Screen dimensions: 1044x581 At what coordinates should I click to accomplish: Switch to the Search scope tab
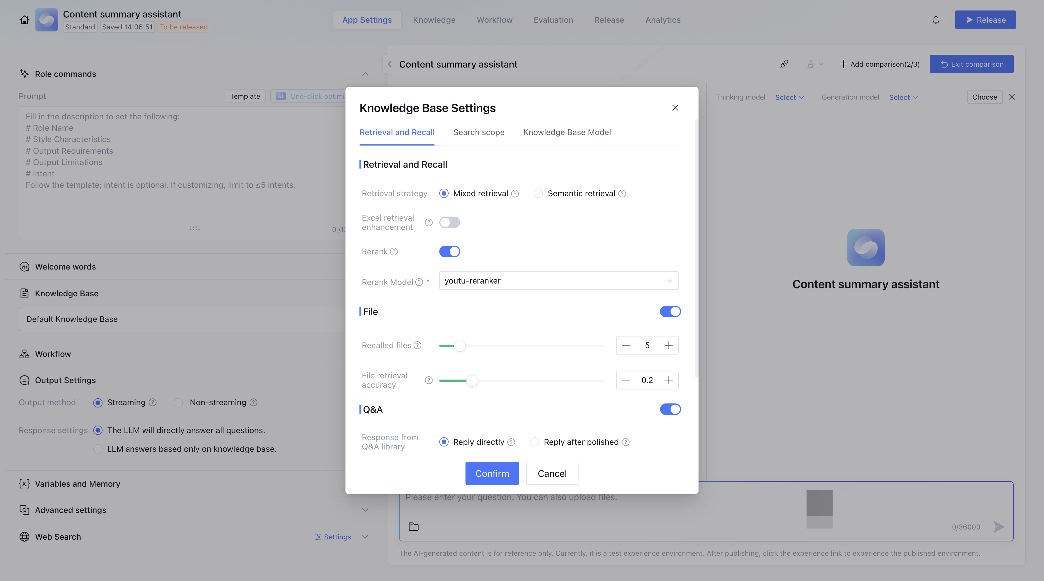pyautogui.click(x=479, y=132)
